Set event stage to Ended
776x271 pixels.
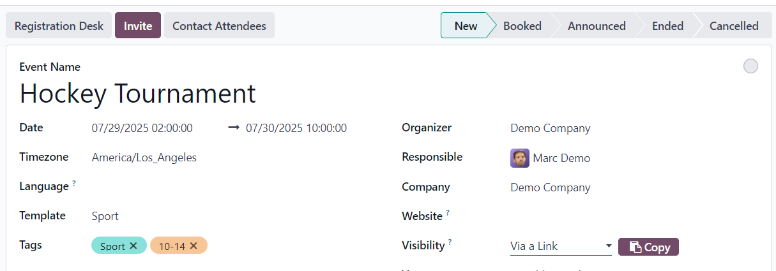pos(667,26)
